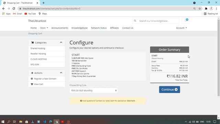Open the battery icon in system tray
220x124 pixels.
point(197,122)
